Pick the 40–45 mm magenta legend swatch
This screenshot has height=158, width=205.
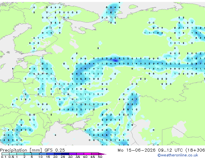[x=88, y=154]
